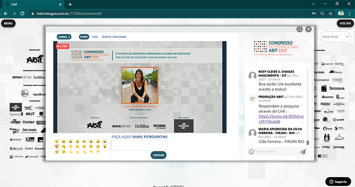Click the Hall browser tab
This screenshot has width=355, height=187.
pos(33,4)
